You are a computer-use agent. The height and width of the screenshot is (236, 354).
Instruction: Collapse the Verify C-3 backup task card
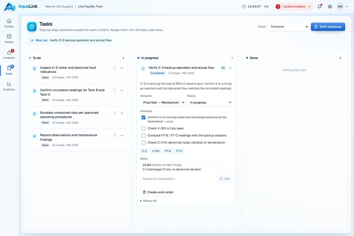[x=230, y=68]
